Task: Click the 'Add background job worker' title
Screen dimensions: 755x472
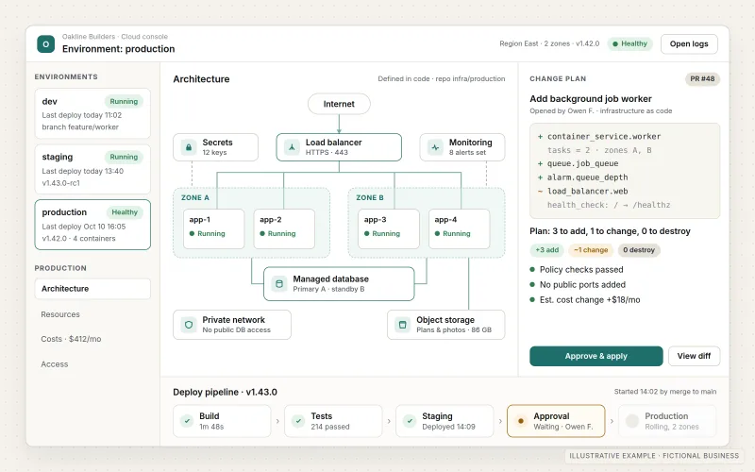Action: click(591, 99)
